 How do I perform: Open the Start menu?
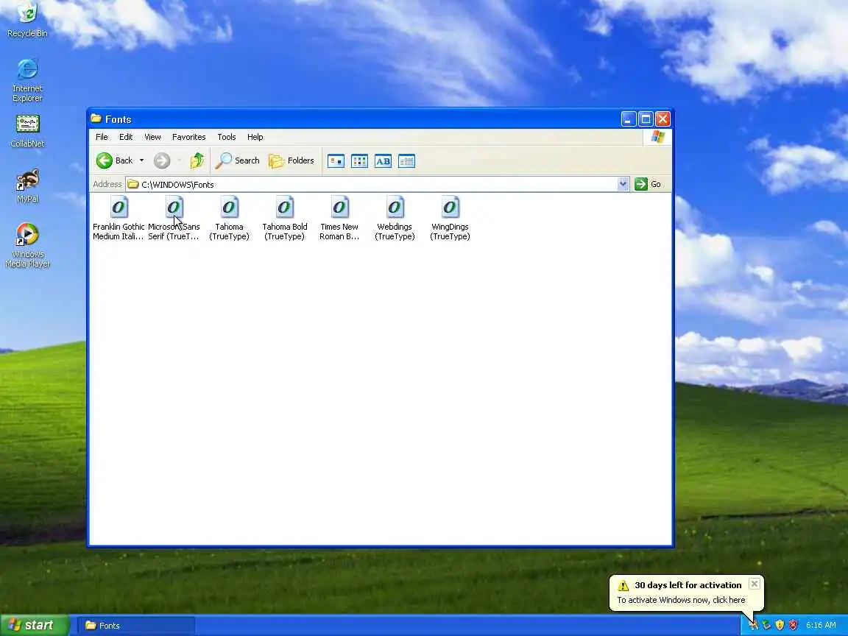point(34,625)
